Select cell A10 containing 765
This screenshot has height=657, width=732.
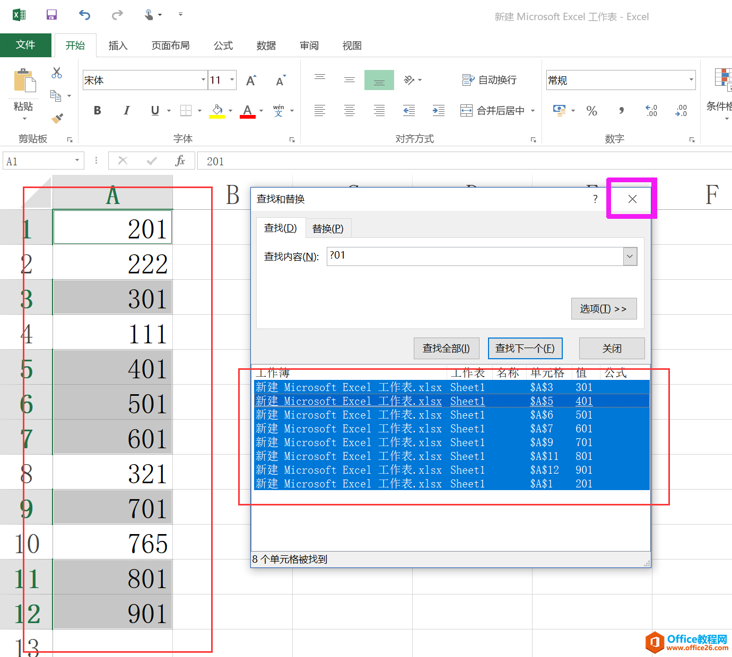[112, 543]
